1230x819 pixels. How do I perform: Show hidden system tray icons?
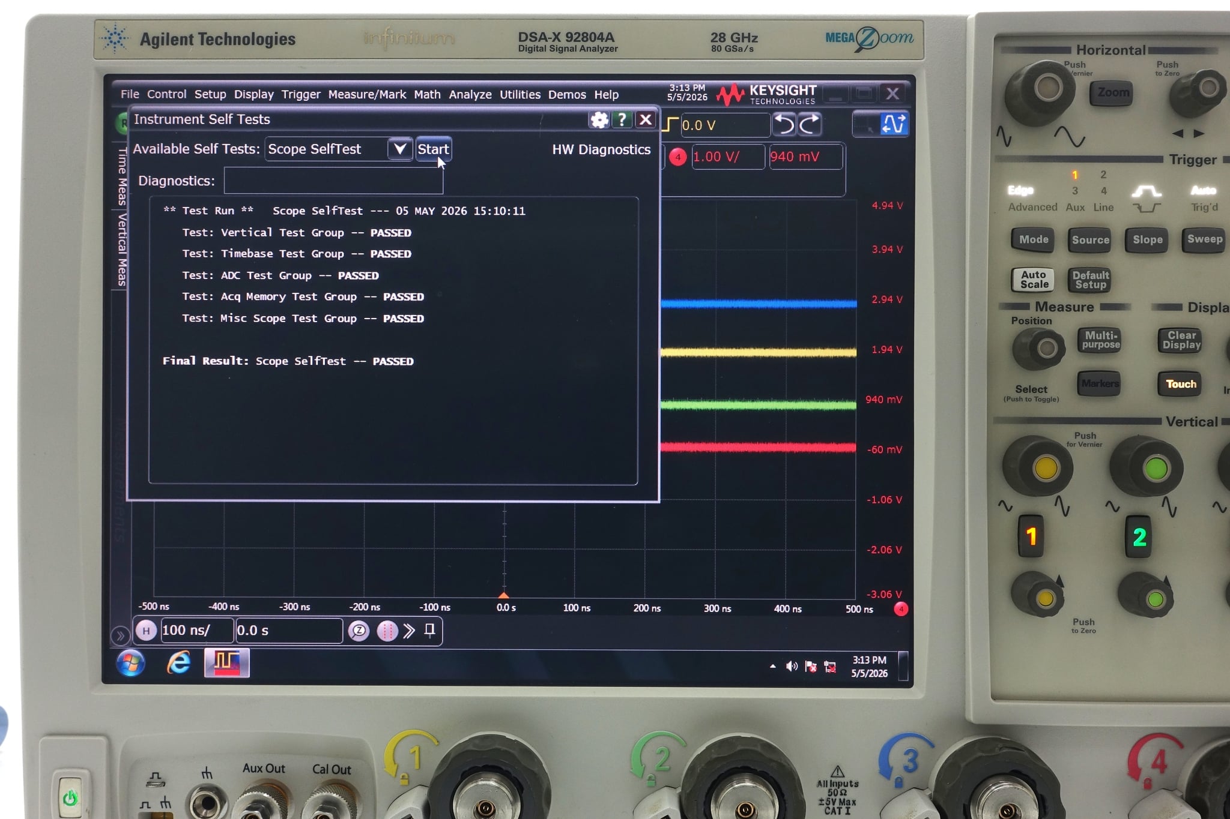[x=773, y=666]
